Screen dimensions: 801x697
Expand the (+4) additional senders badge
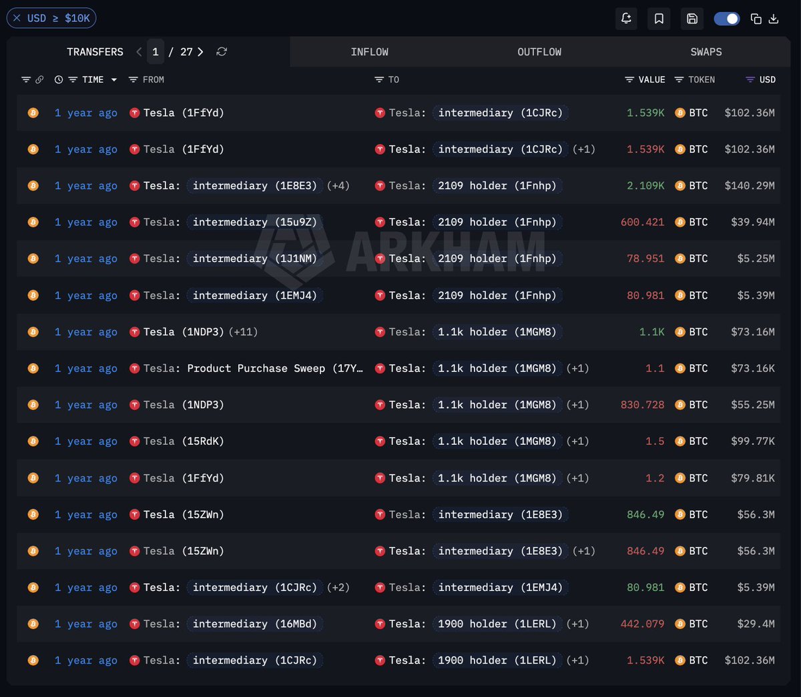[x=338, y=185]
